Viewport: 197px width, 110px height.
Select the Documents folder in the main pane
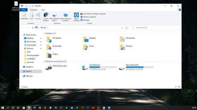coord(127,39)
